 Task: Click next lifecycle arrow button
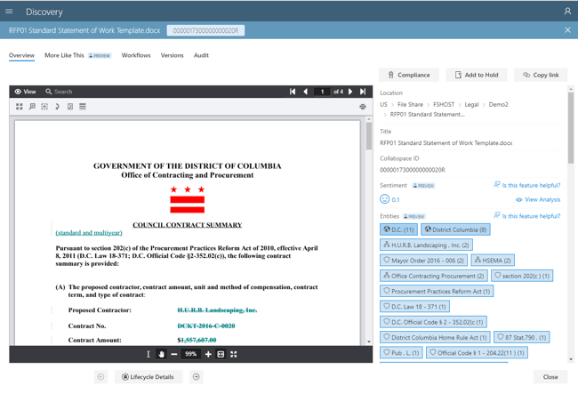point(197,377)
